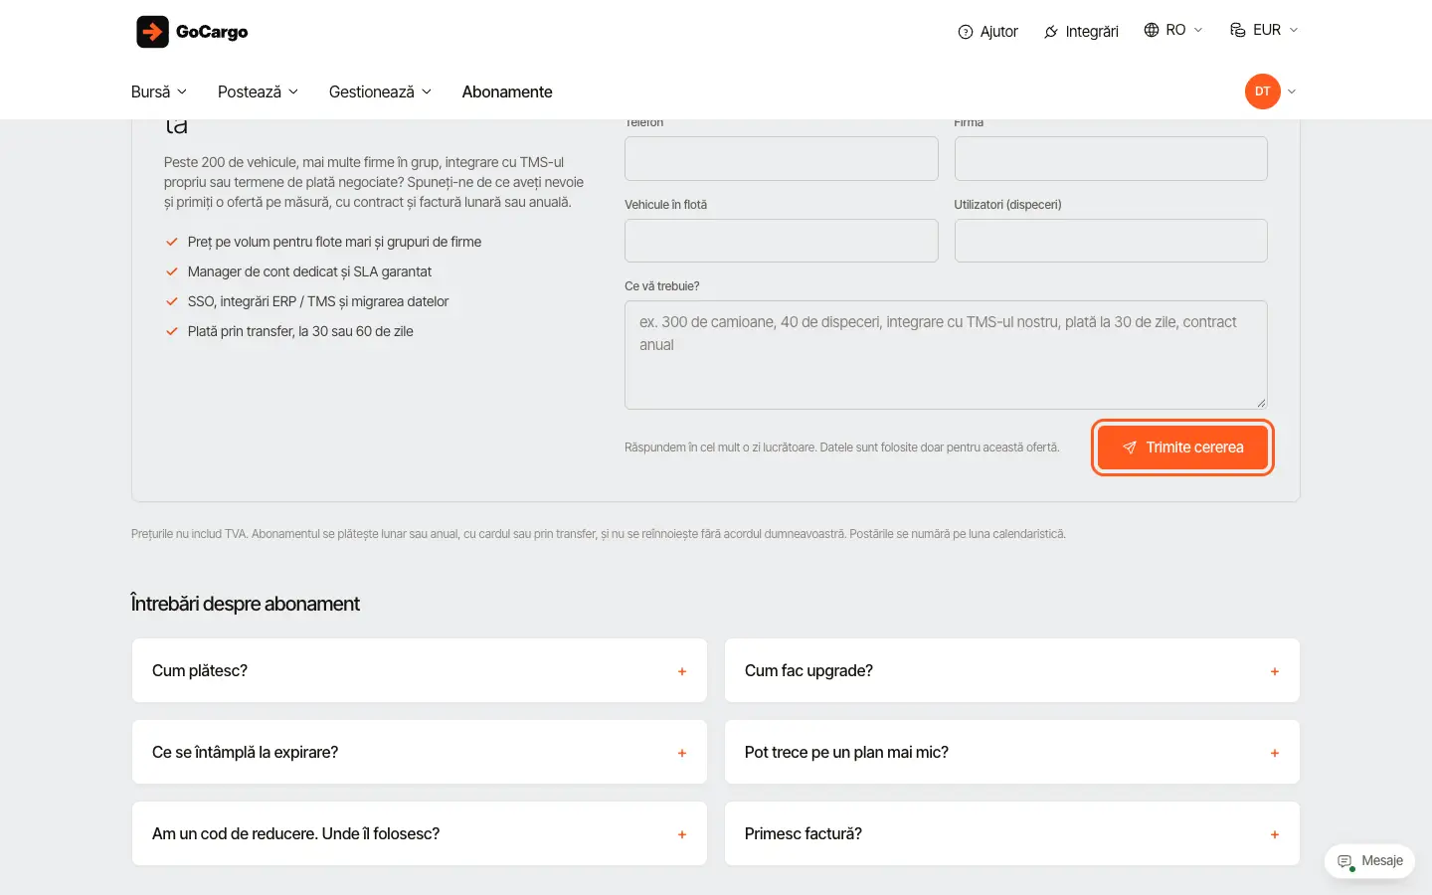Click the GoCargo arrow logo icon
This screenshot has height=895, width=1432.
point(152,32)
